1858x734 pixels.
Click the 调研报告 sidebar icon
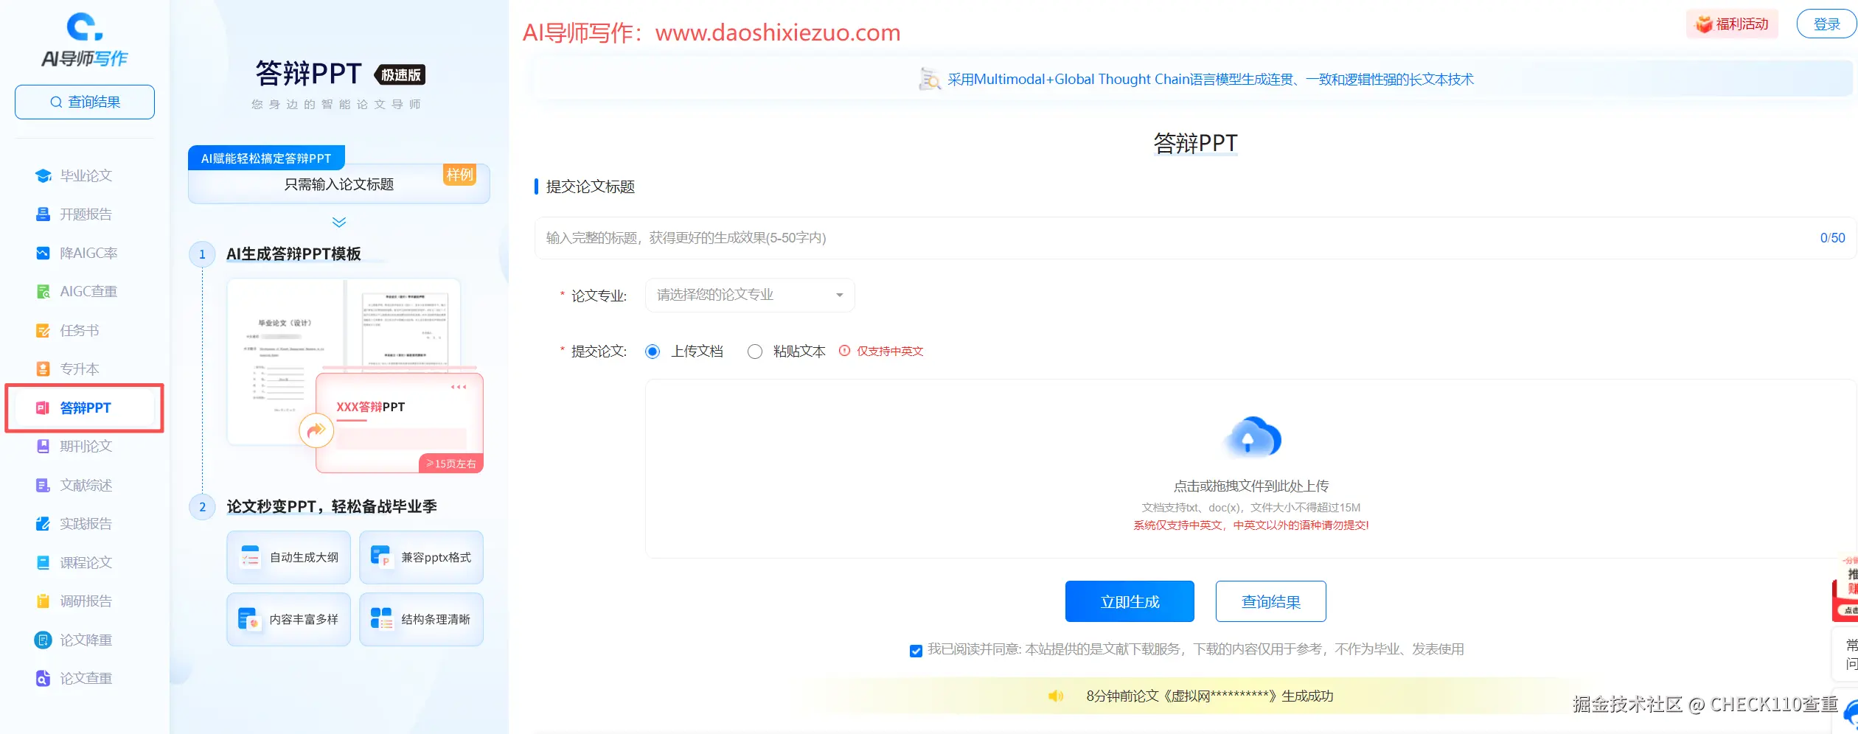click(x=44, y=601)
